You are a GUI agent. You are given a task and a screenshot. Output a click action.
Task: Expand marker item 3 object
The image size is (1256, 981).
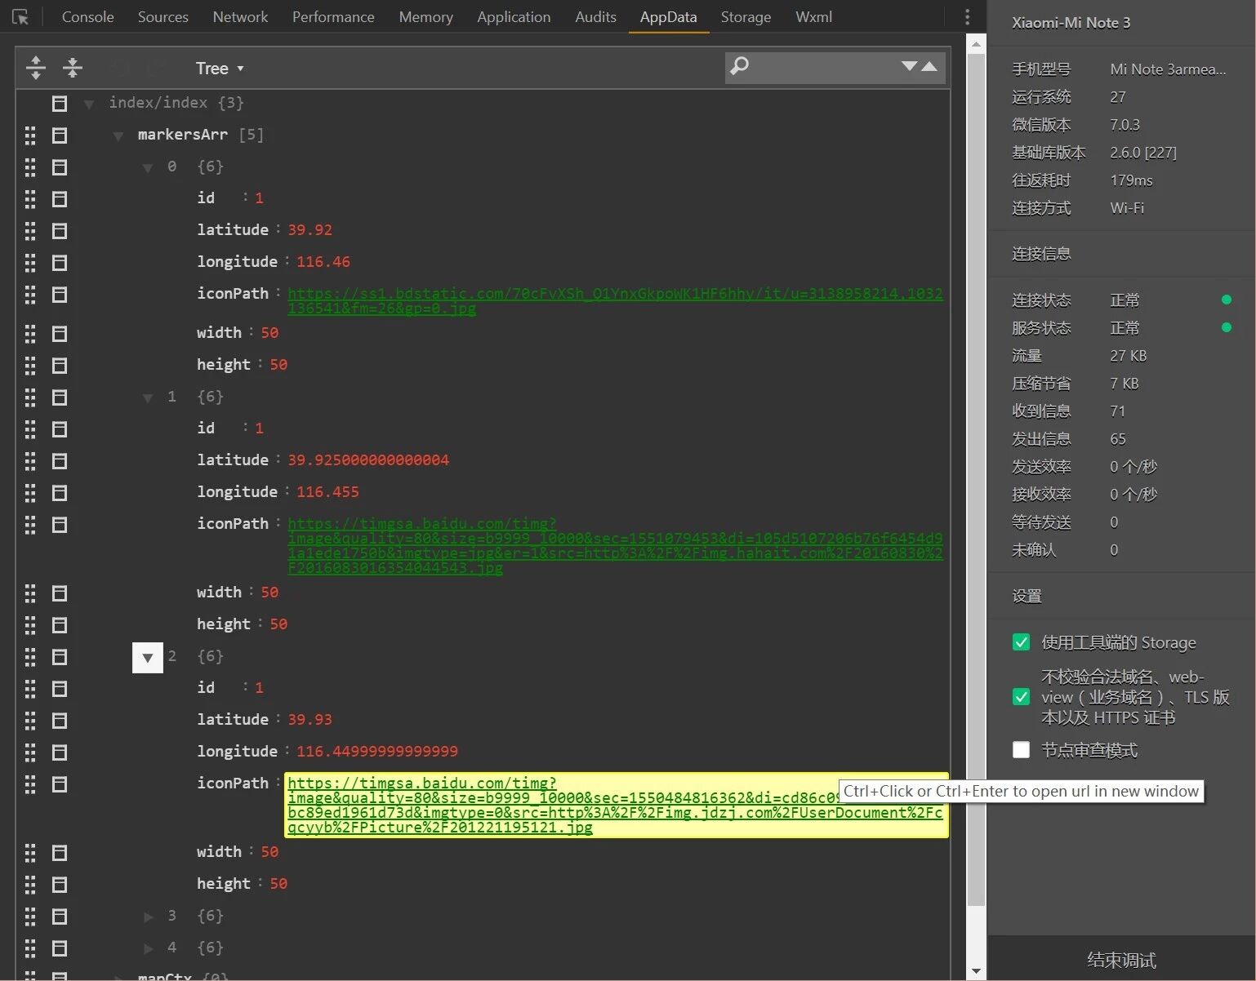click(148, 917)
